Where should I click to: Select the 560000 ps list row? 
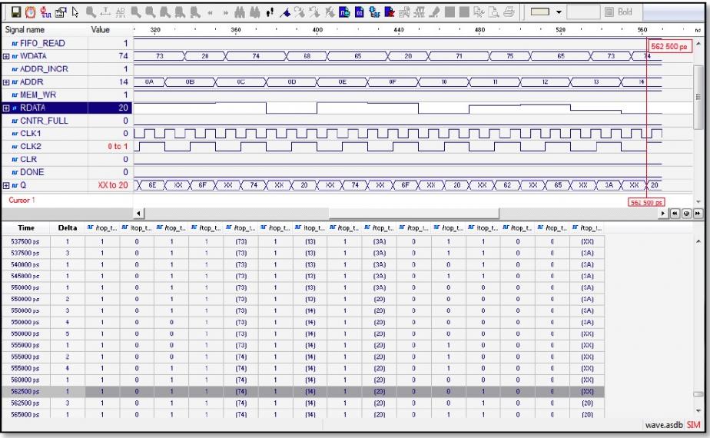(303, 380)
